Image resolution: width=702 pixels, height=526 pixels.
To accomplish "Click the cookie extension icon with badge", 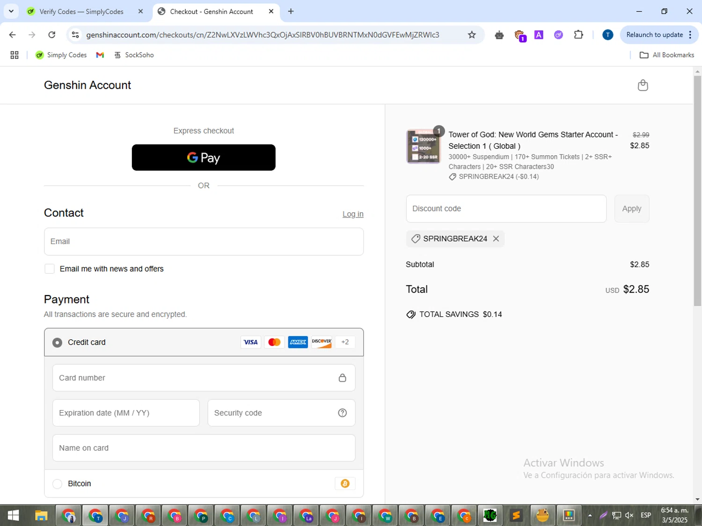I will coord(519,35).
